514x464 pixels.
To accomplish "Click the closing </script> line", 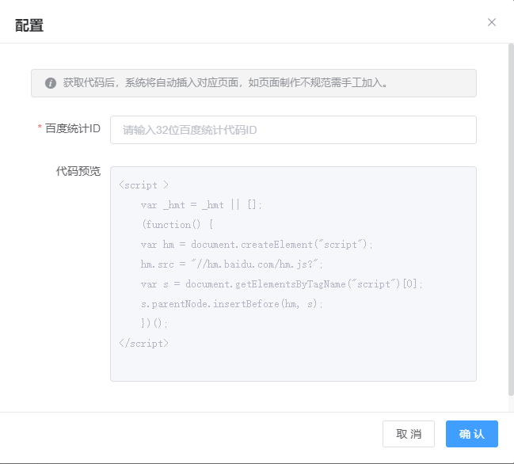I will coord(143,344).
